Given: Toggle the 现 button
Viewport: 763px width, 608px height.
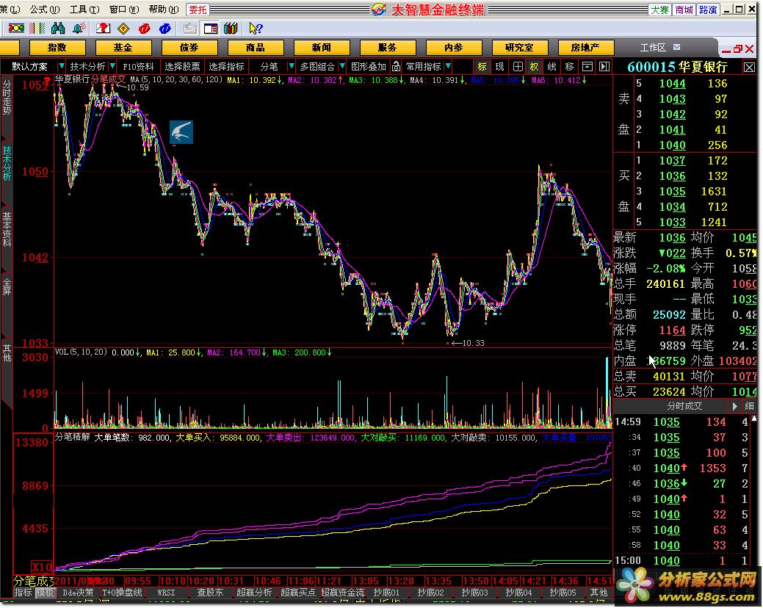Looking at the screenshot, I should (x=500, y=67).
